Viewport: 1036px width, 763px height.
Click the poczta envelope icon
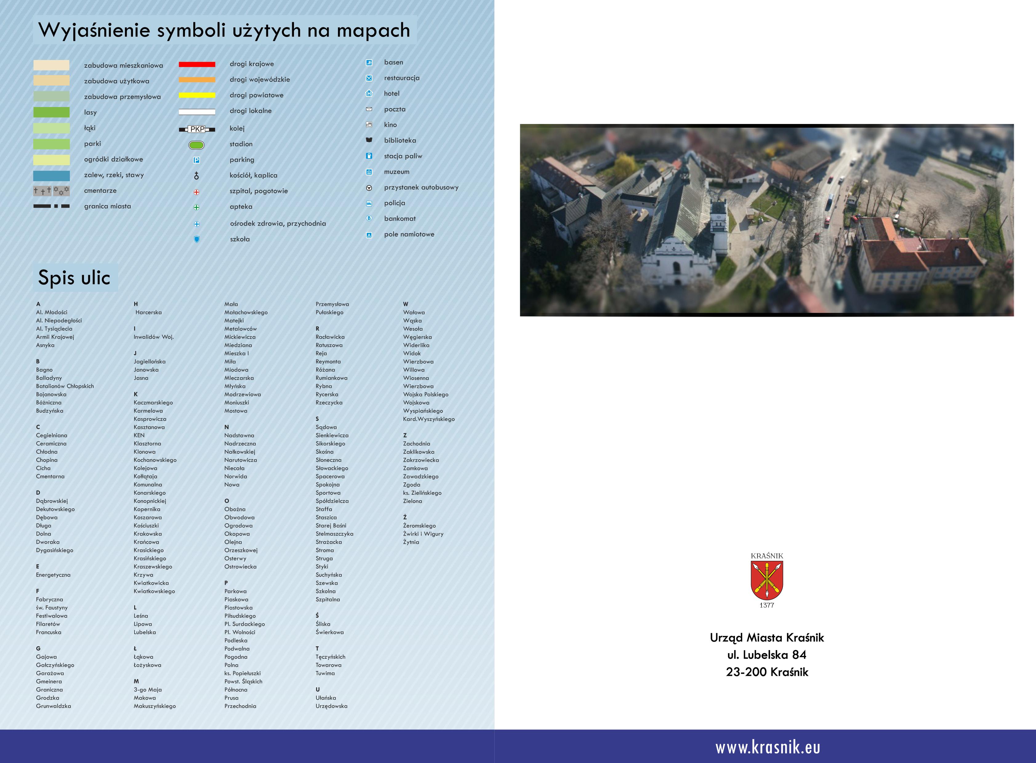(369, 109)
